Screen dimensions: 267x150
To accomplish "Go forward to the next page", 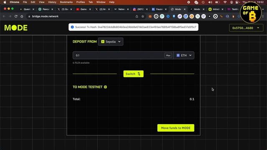I will [x=10, y=16].
